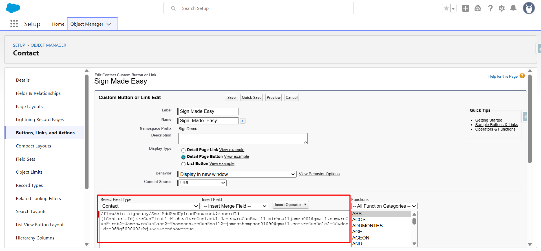
Task: Select Detail Page Button radio option
Action: (184, 157)
